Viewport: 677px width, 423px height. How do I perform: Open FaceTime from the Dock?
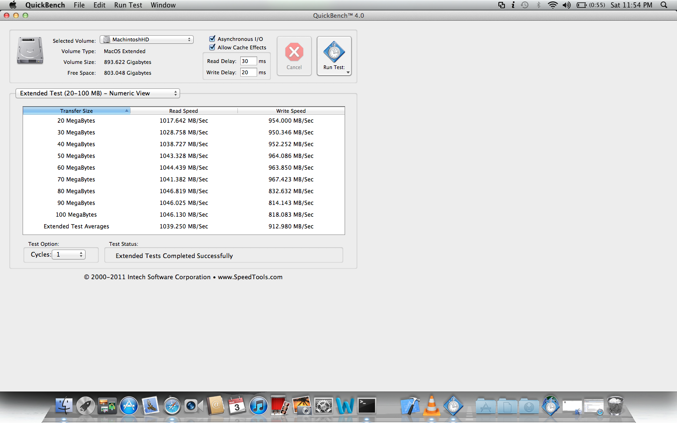click(194, 406)
